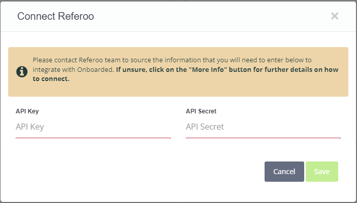This screenshot has height=203, width=357.
Task: Click the bold API Key label
Action: [27, 111]
